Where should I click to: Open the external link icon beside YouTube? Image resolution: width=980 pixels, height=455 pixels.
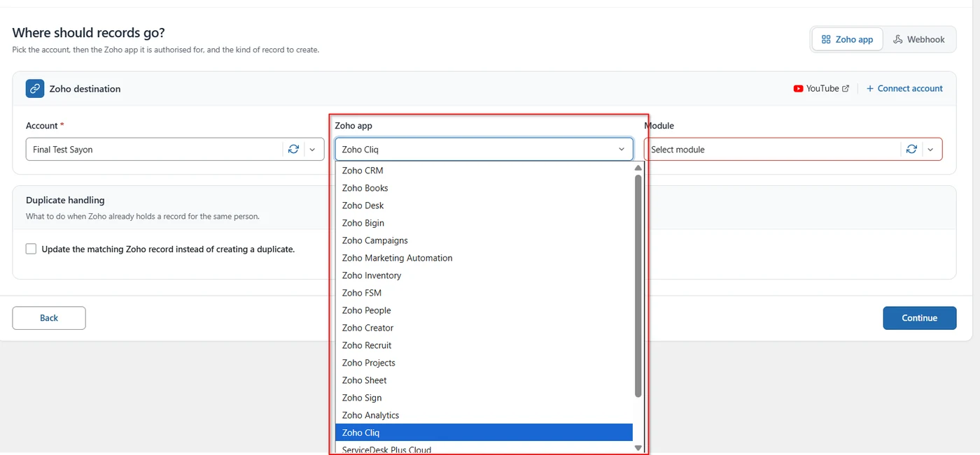click(x=846, y=89)
